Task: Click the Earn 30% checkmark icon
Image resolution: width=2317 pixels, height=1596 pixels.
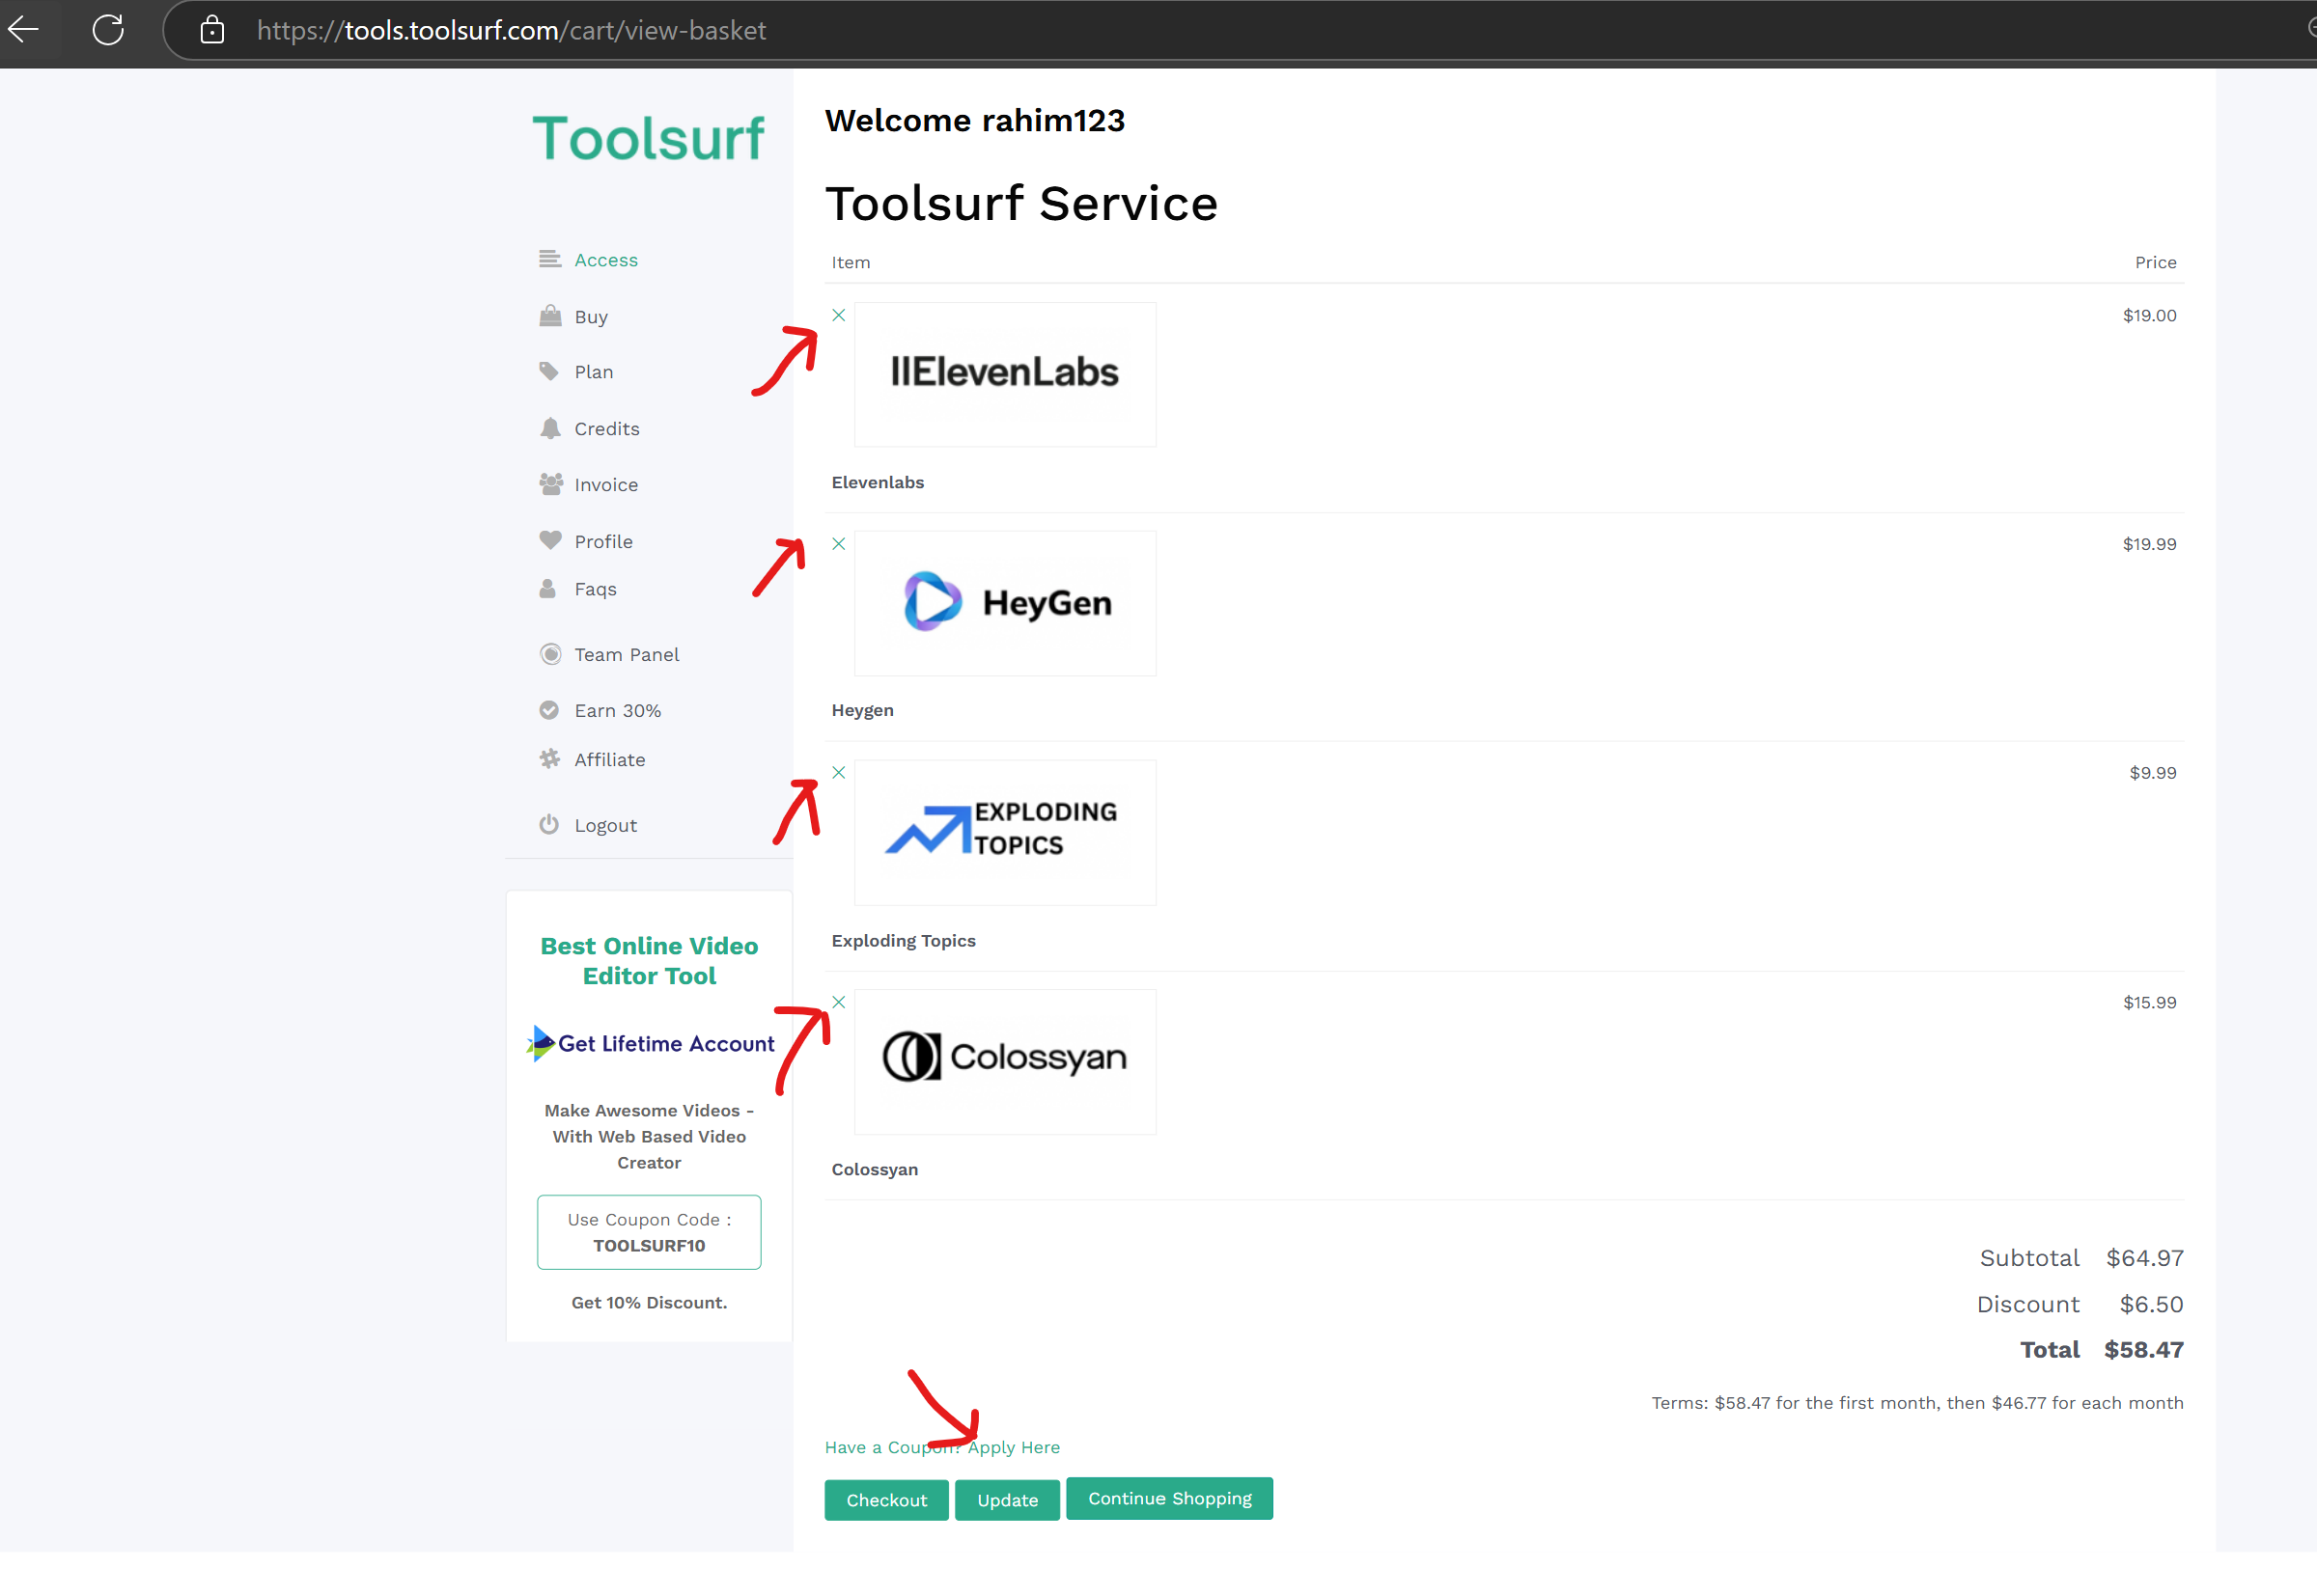Action: click(549, 710)
